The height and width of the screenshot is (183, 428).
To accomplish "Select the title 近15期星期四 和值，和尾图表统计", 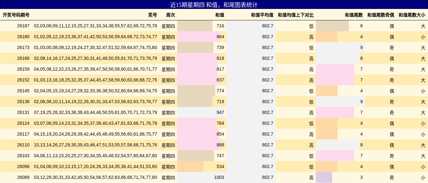I will 214,5.
